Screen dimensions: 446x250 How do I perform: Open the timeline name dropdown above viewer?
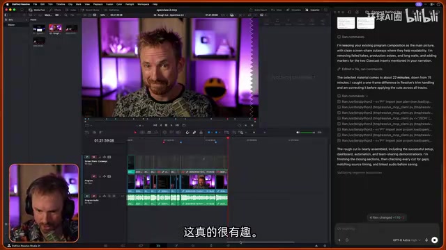[x=170, y=15]
